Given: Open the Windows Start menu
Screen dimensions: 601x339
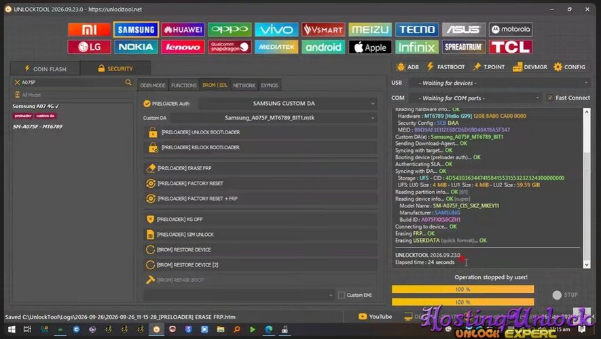Looking at the screenshot, I should (12, 330).
